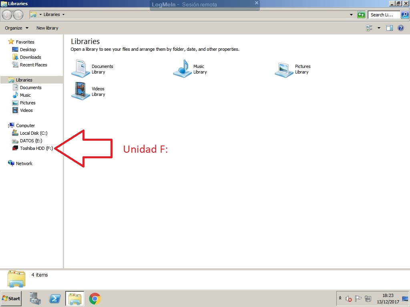
Task: Refresh the Libraries view
Action: [361, 15]
